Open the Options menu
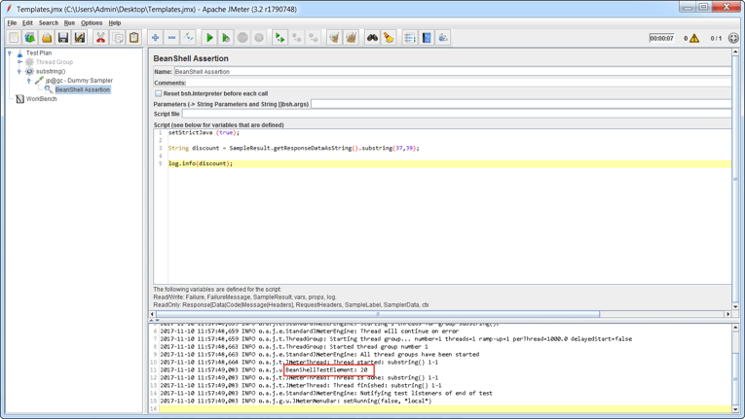 pyautogui.click(x=92, y=22)
